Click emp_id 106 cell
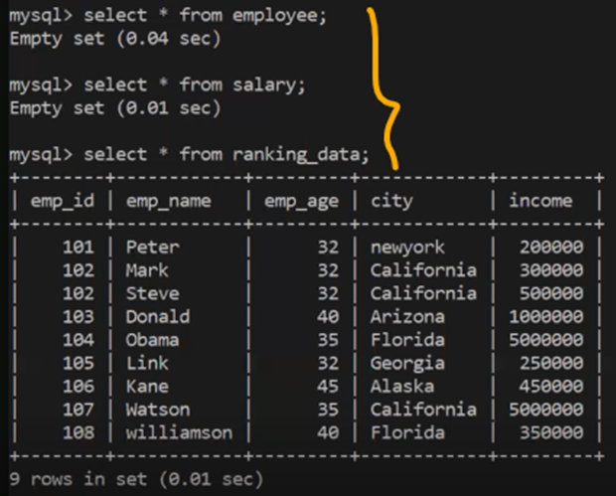This screenshot has height=496, width=616. (78, 387)
